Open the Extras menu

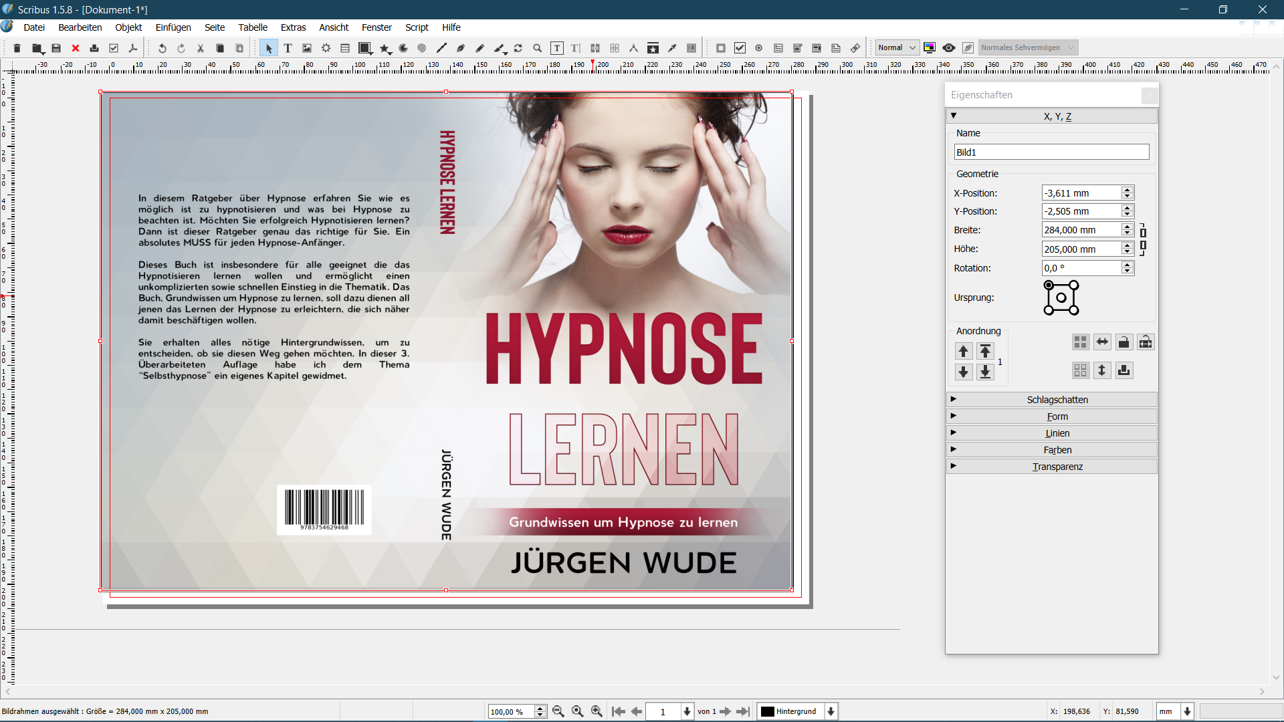[293, 27]
